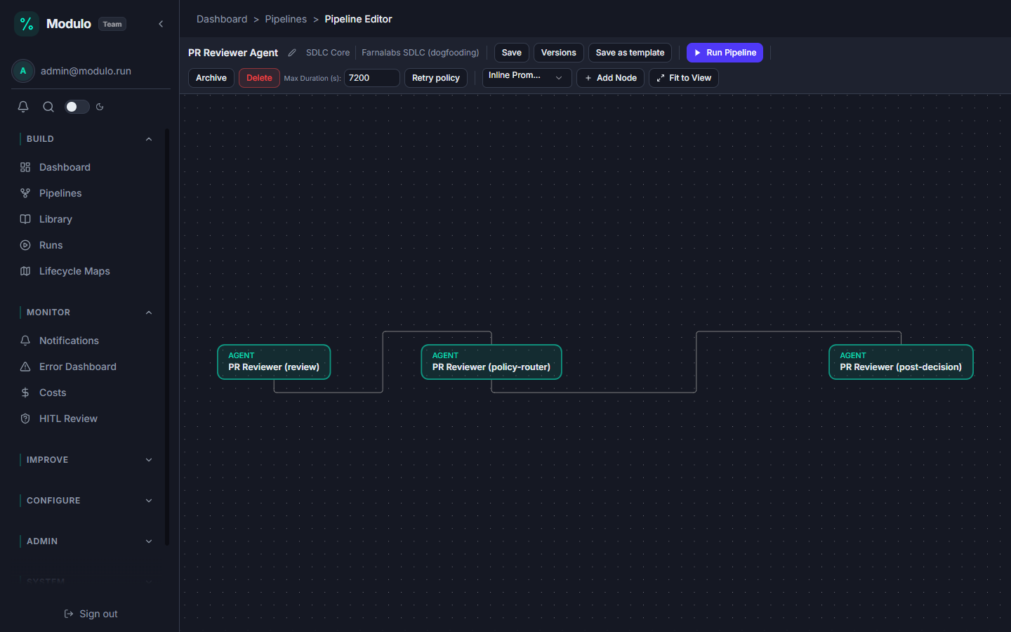Edit pipeline name with pencil icon

coord(292,53)
